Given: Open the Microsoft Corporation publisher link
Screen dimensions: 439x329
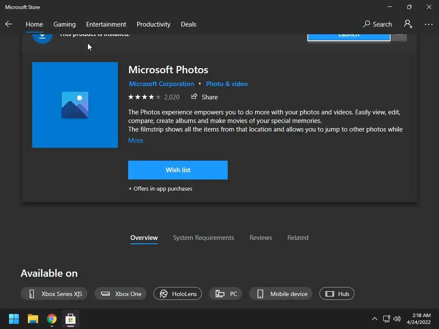Looking at the screenshot, I should 161,84.
